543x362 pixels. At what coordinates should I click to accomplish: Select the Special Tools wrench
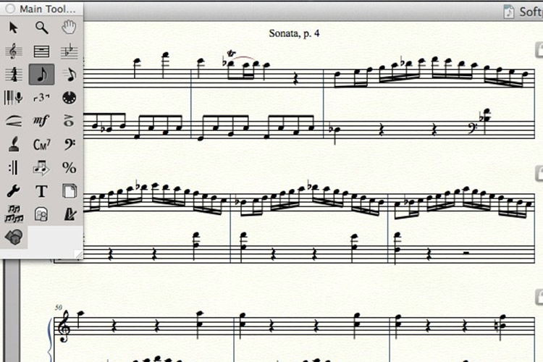coord(14,191)
